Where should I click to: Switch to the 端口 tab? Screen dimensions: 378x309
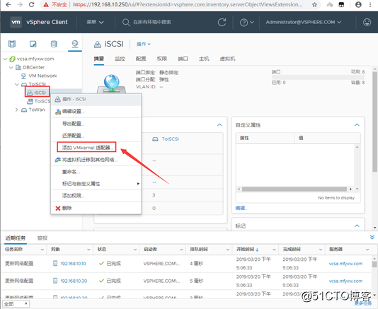point(183,59)
